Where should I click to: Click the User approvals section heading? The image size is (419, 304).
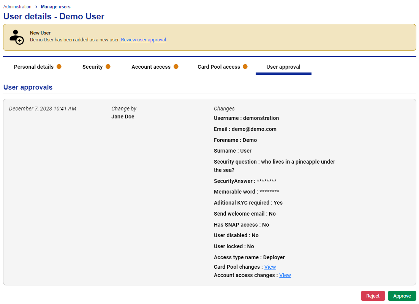pos(28,87)
